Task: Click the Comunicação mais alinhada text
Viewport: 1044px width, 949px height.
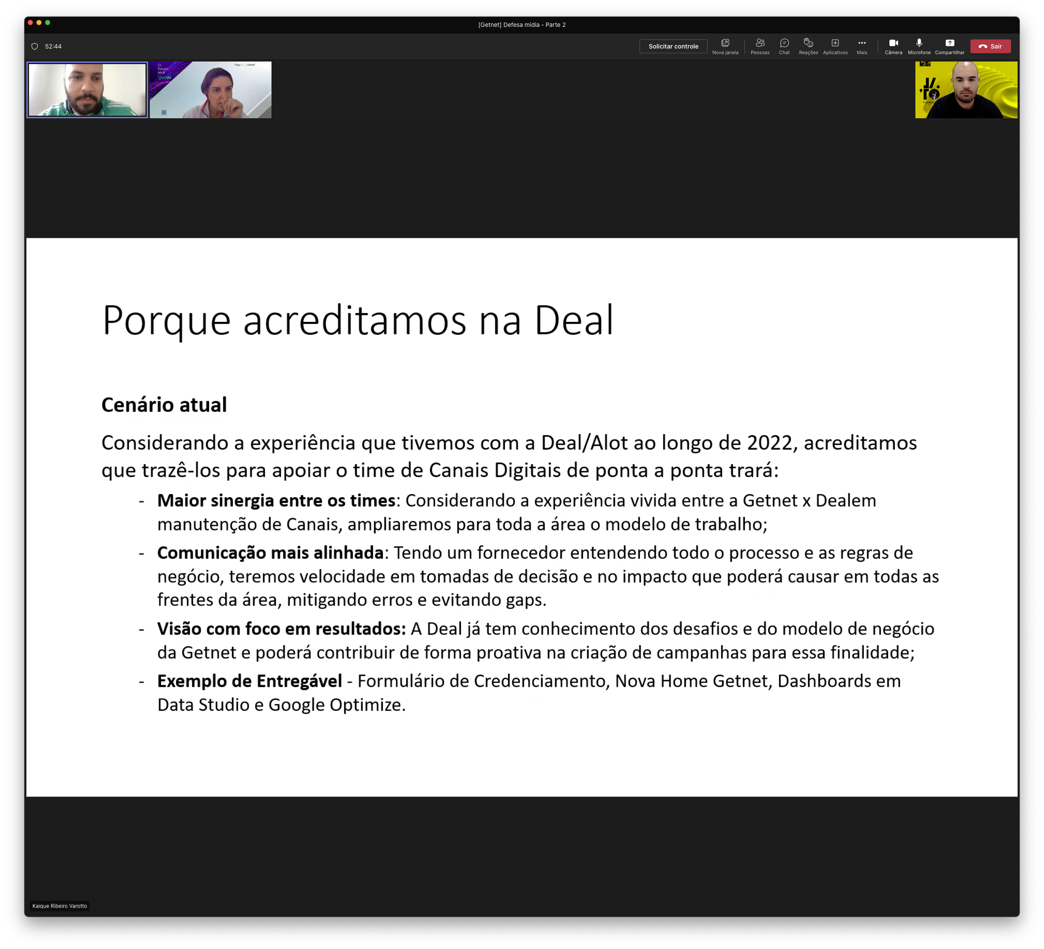Action: coord(270,553)
